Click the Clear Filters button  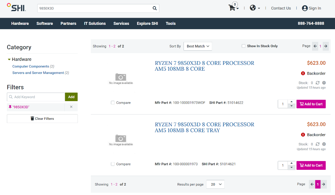pyautogui.click(x=42, y=118)
